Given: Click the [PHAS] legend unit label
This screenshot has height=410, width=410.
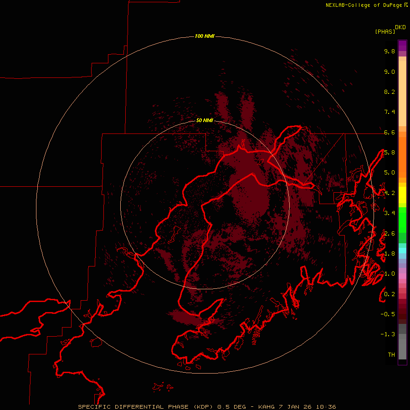Looking at the screenshot, I should pyautogui.click(x=385, y=31).
